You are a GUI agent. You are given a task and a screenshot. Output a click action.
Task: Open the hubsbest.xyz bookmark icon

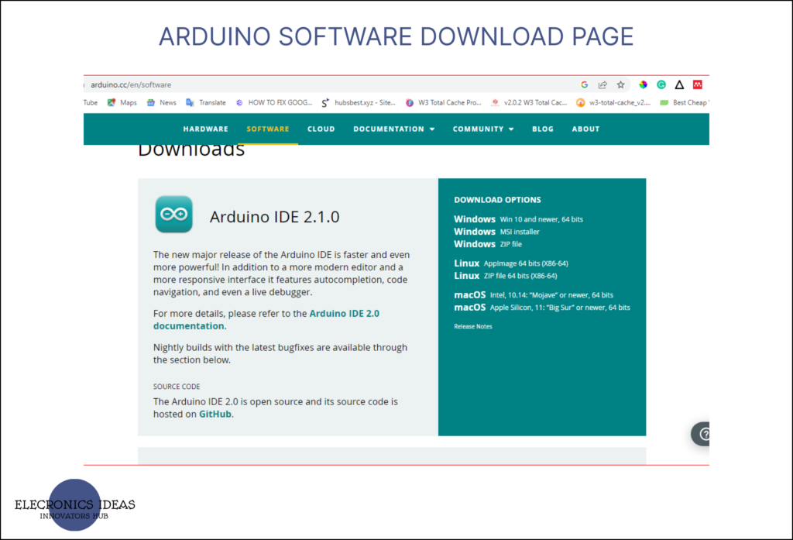[325, 103]
